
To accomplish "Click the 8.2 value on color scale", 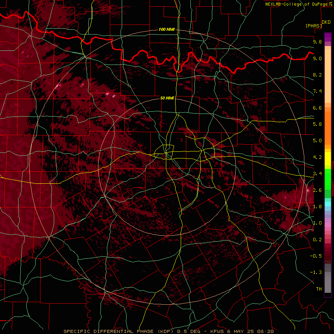I will point(317,75).
